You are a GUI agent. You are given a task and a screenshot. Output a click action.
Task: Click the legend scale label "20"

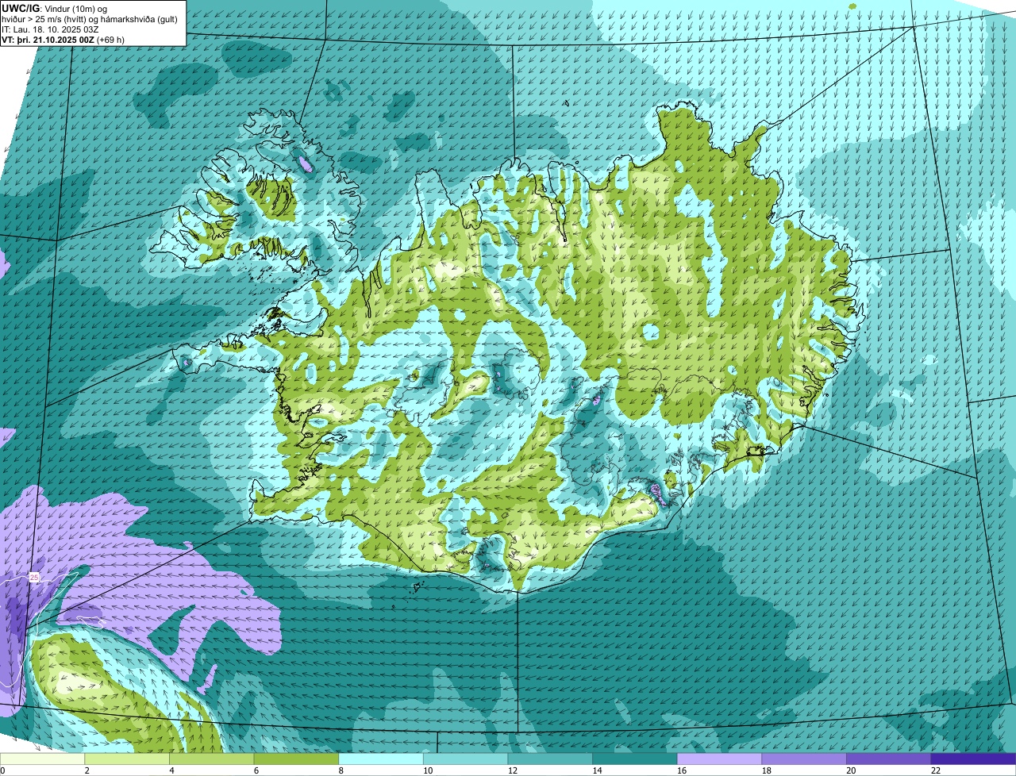coord(851,770)
